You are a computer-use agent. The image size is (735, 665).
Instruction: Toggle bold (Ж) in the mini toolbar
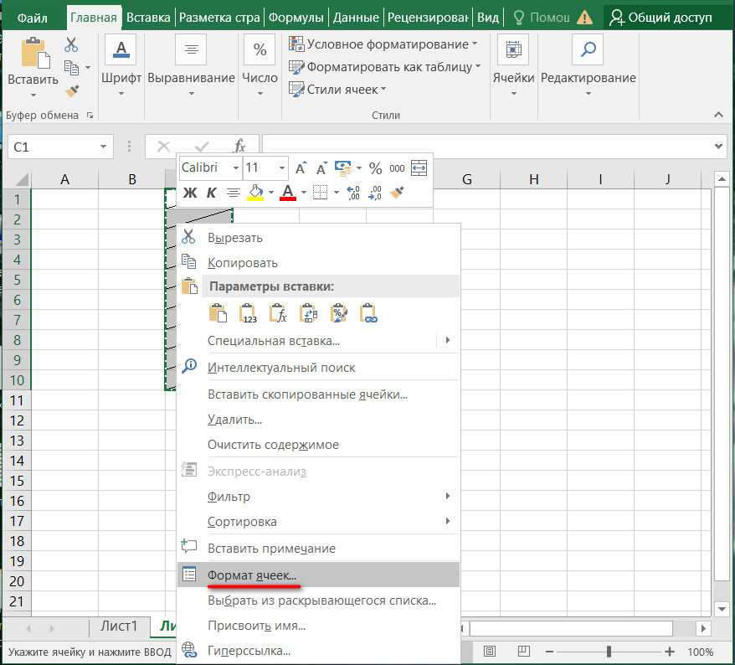coord(190,193)
